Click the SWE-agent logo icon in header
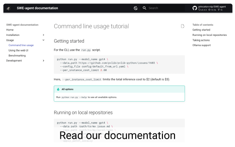Image resolution: width=235 pixels, height=147 pixels. point(9,8)
